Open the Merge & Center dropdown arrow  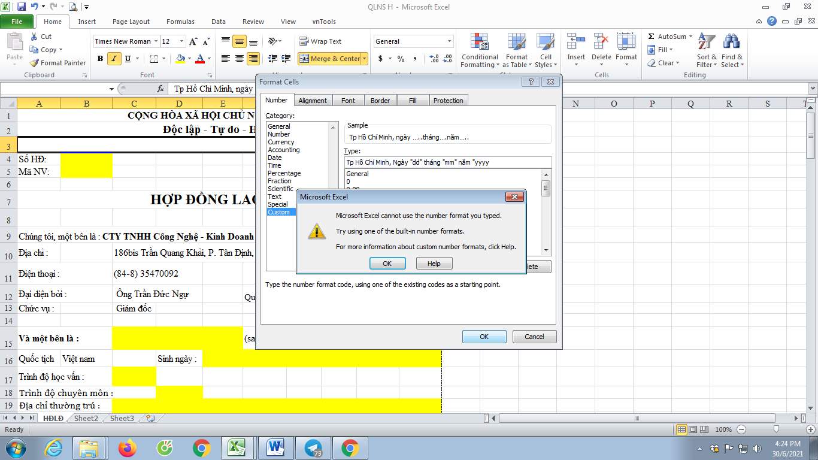click(365, 59)
